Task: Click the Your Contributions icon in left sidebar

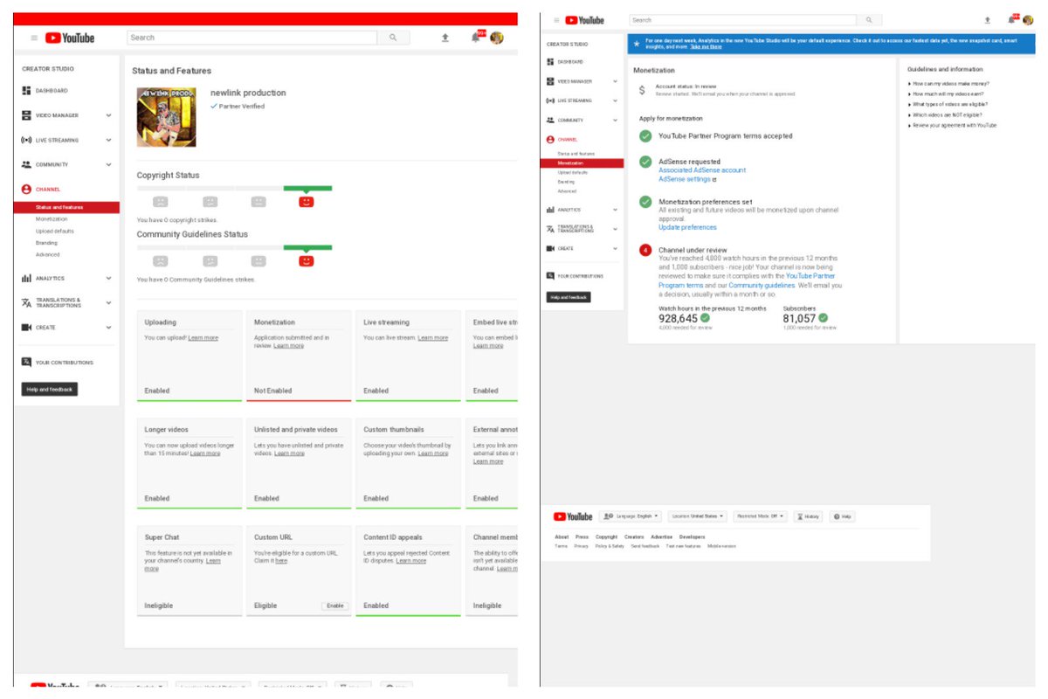Action: pyautogui.click(x=26, y=363)
